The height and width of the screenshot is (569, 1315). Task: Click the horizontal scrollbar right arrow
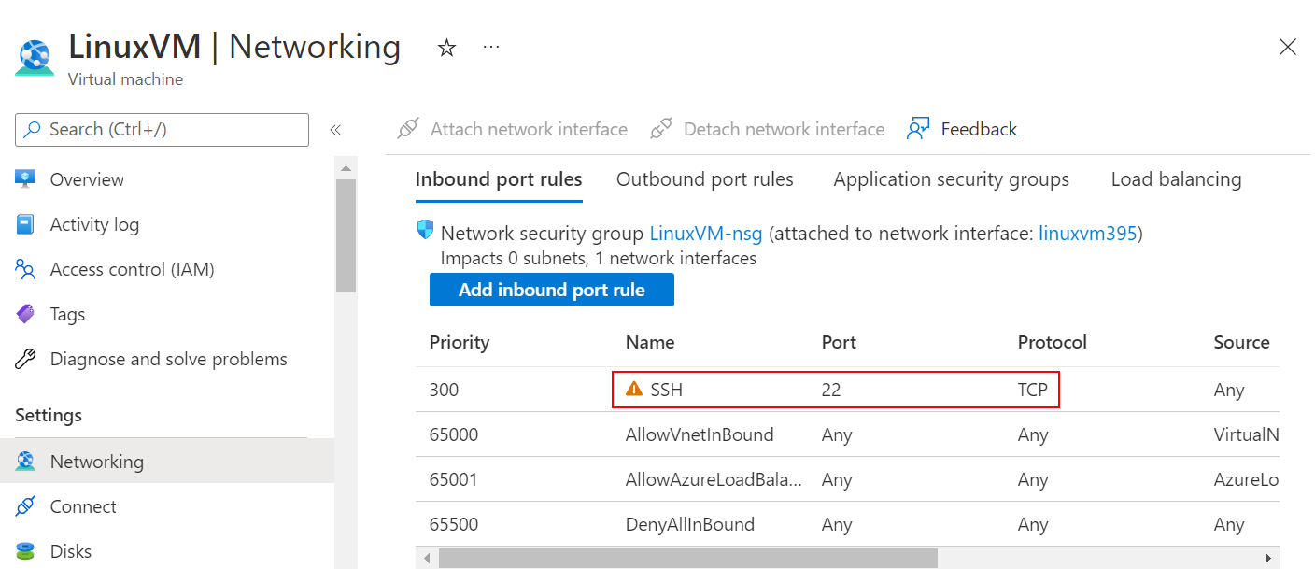1266,558
